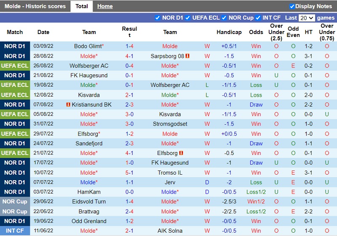
Task: Click the red card icon next to Elfsborg
Action: pyautogui.click(x=181, y=153)
